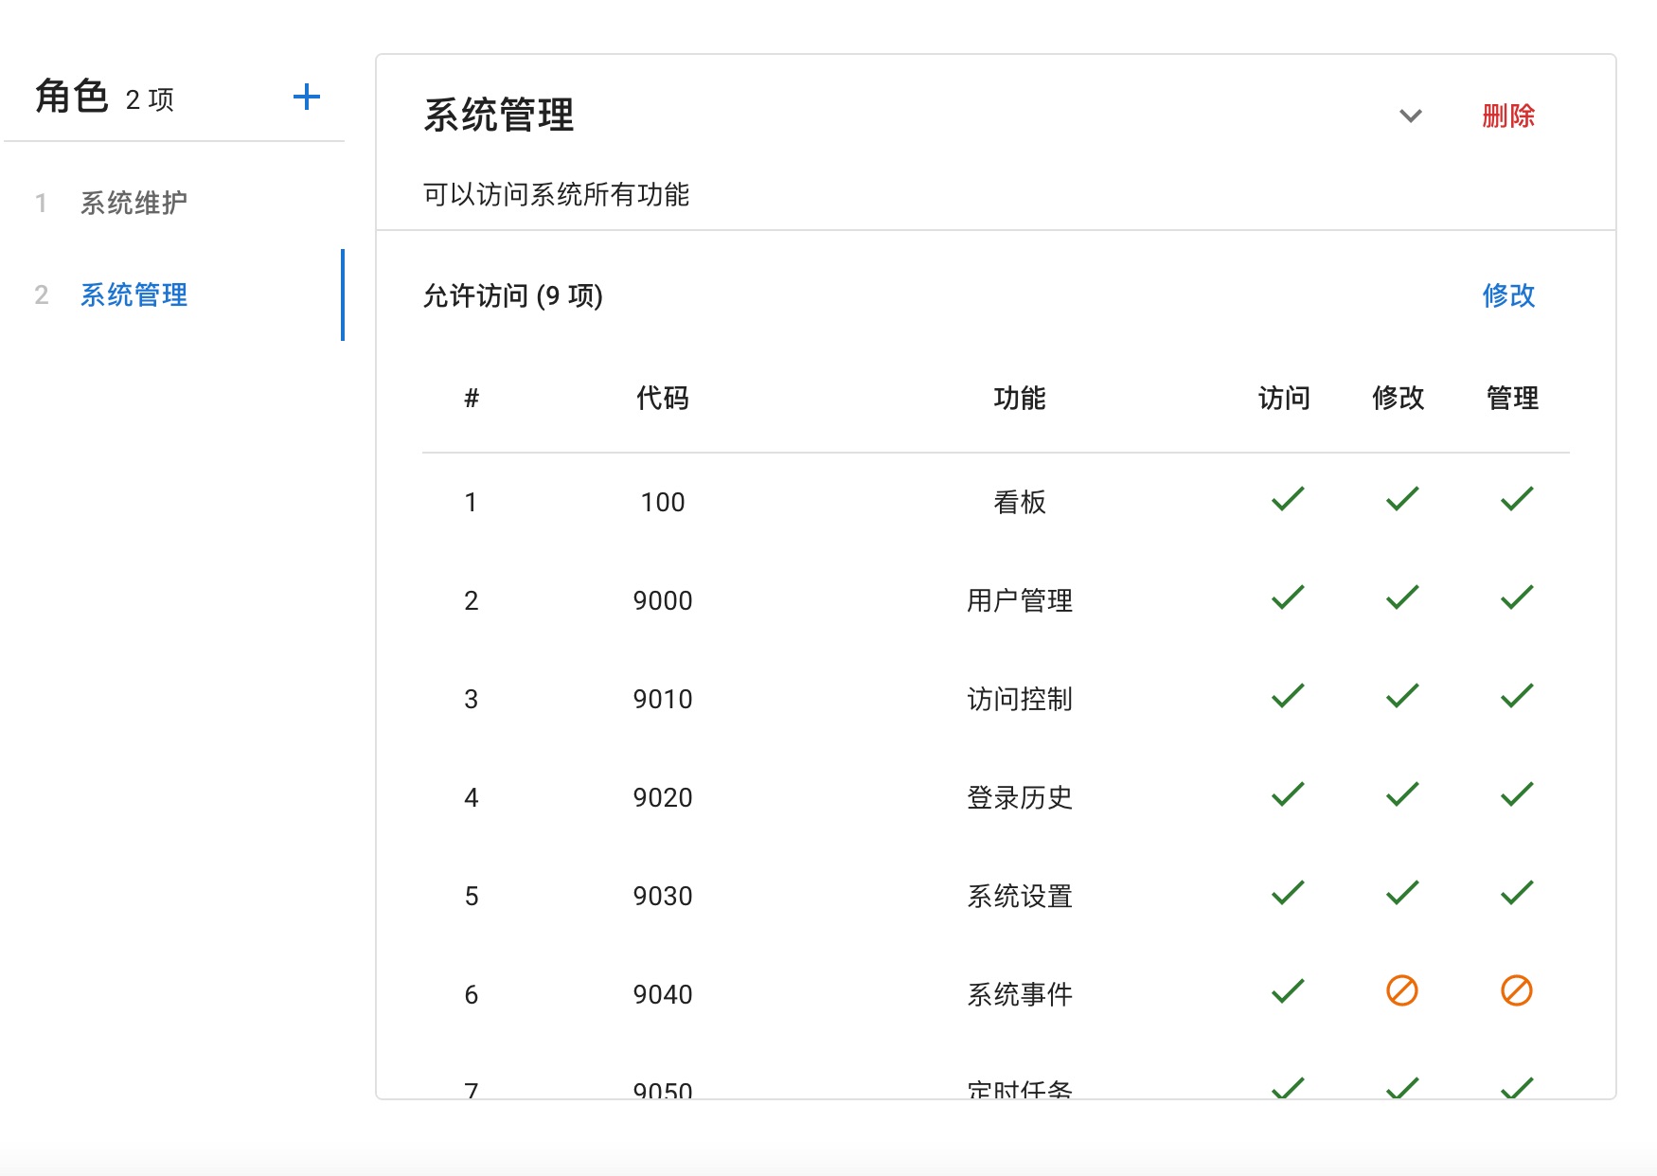Click 访问 checkmark in 看板 row
This screenshot has height=1176, width=1657.
click(x=1288, y=499)
